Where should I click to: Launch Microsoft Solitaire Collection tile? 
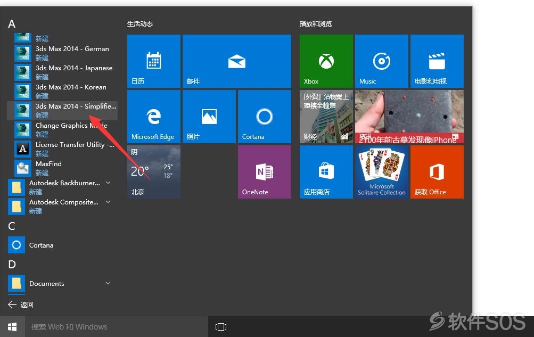(381, 172)
